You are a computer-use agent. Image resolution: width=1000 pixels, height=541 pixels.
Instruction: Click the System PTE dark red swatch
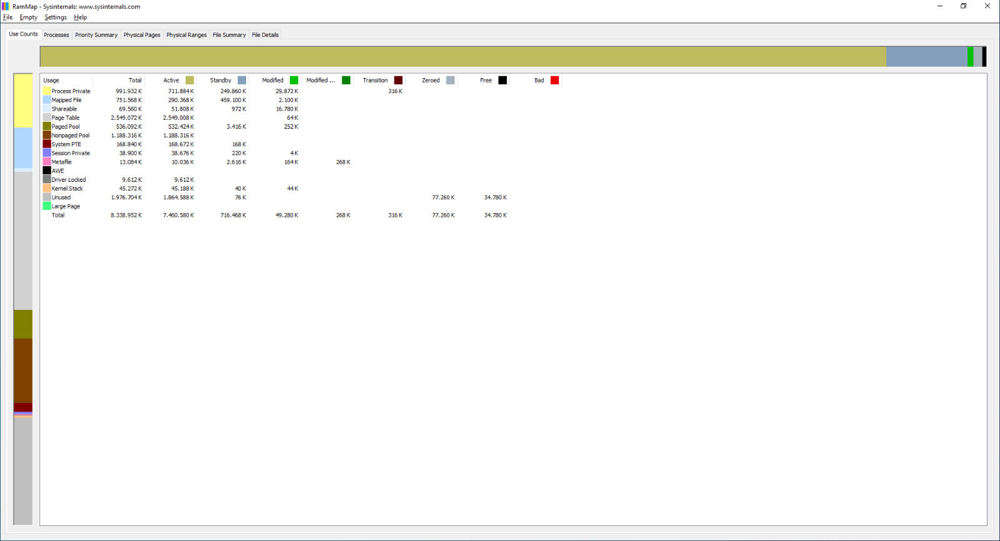[47, 144]
